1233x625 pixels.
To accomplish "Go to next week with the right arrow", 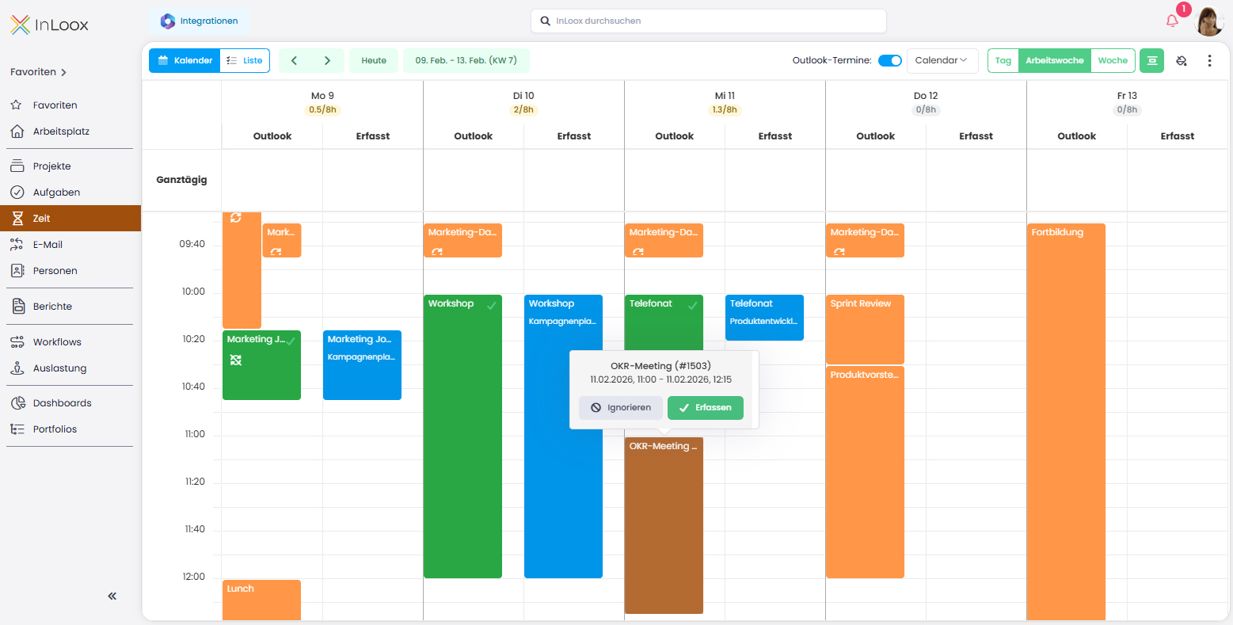I will point(327,60).
